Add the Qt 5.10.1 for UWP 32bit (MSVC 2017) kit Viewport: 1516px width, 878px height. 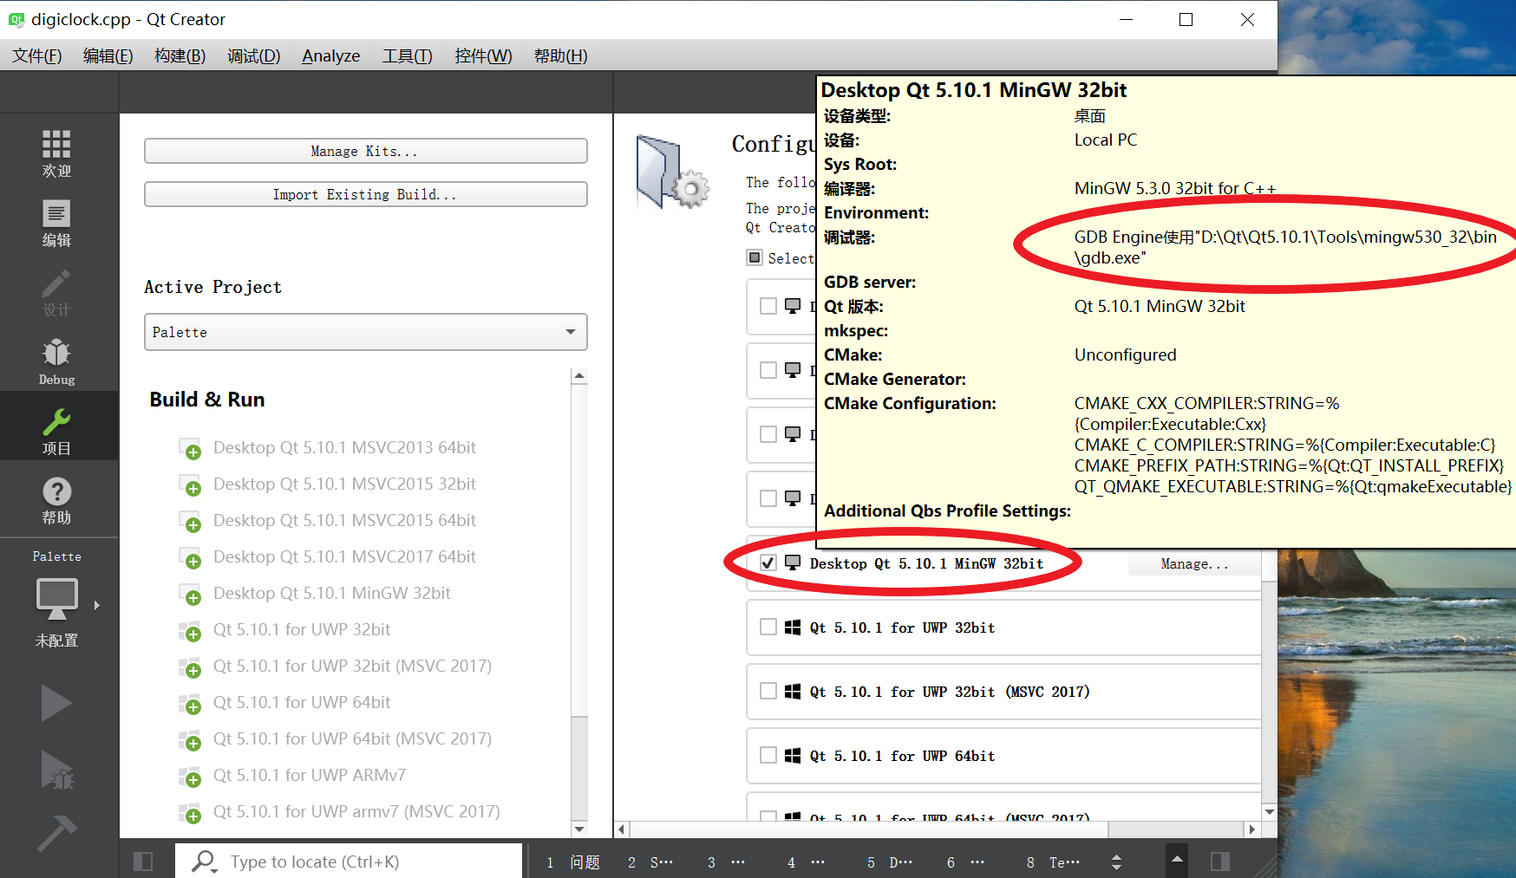click(x=190, y=667)
